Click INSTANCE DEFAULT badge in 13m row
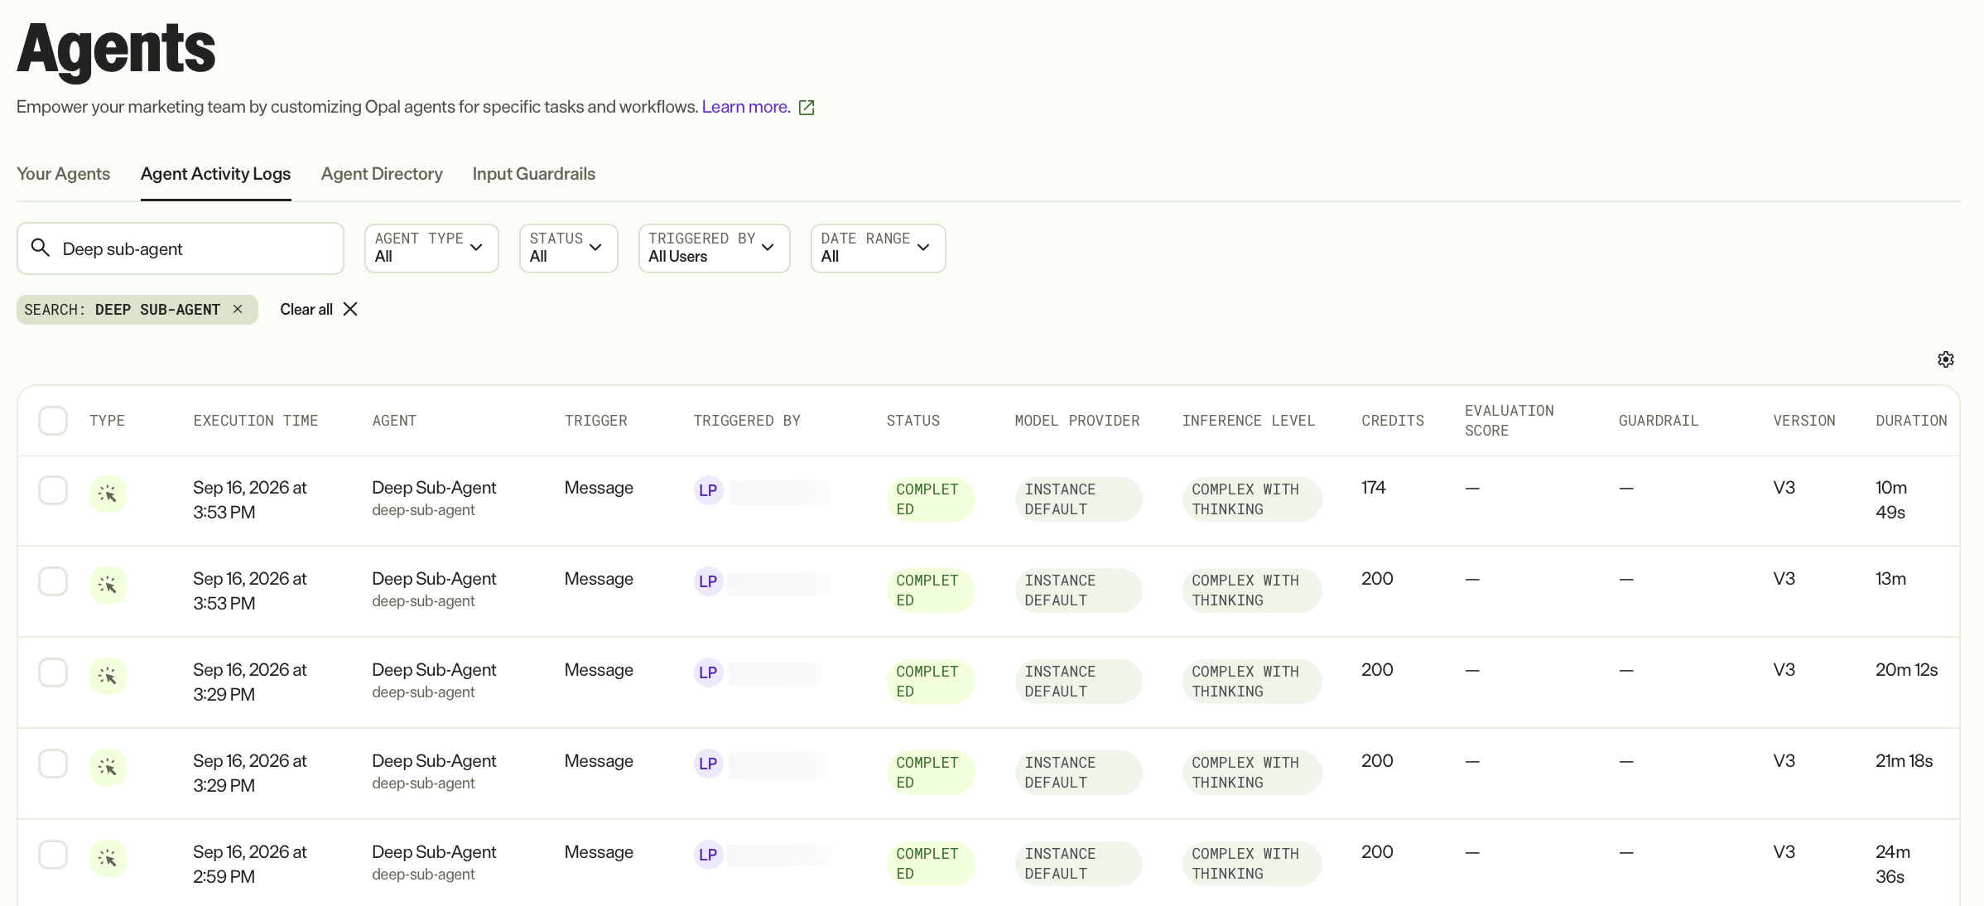This screenshot has height=906, width=1984. pos(1078,590)
